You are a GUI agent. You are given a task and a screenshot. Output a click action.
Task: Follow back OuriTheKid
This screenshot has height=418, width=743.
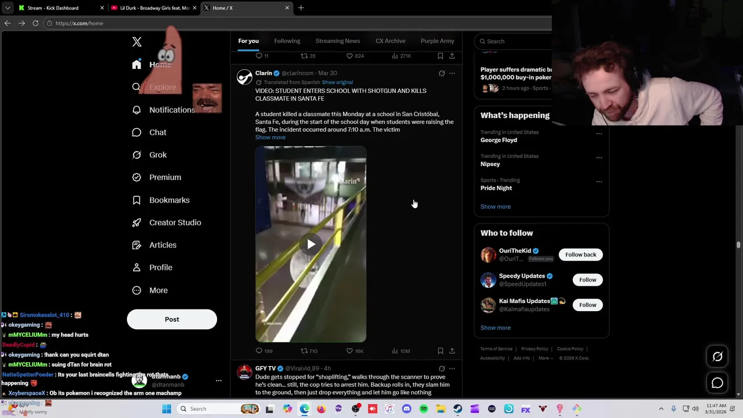pyautogui.click(x=580, y=255)
